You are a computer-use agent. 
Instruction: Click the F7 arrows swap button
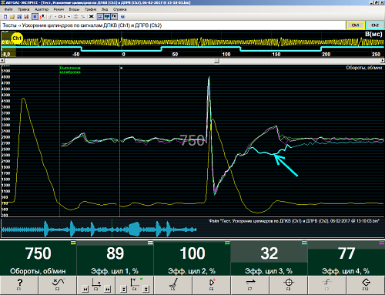click(x=250, y=285)
